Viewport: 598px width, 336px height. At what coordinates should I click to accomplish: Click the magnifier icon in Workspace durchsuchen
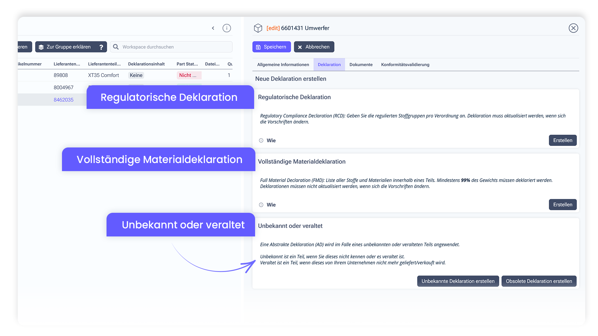coord(116,47)
